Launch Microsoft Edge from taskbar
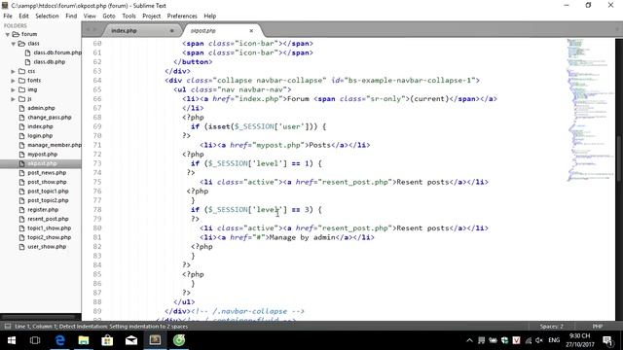Image resolution: width=623 pixels, height=350 pixels. pos(60,340)
